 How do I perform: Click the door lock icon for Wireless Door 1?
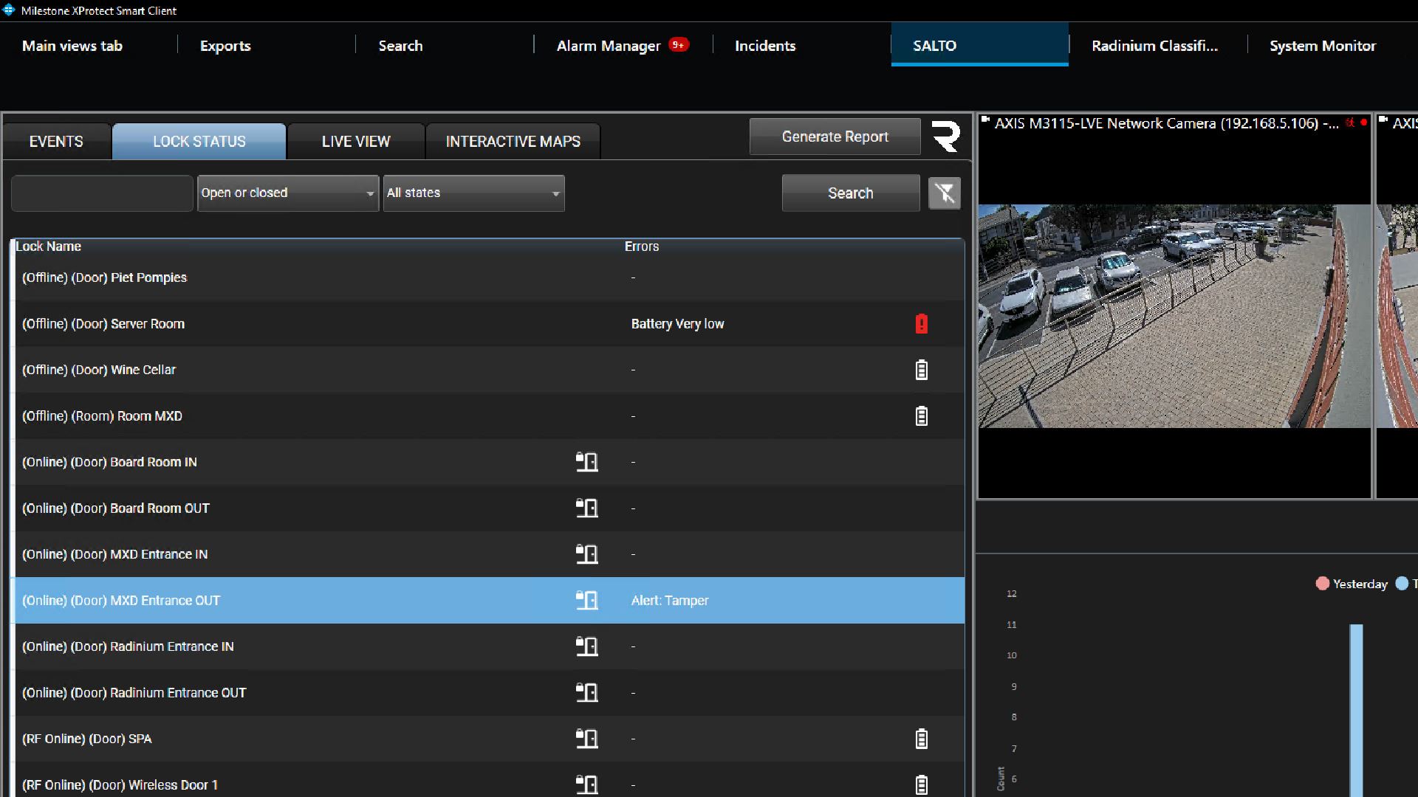[586, 784]
